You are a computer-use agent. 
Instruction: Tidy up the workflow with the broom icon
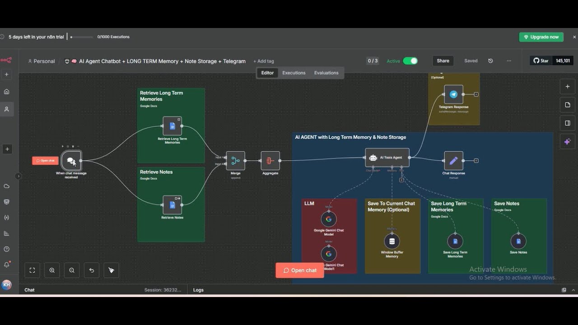pyautogui.click(x=111, y=270)
